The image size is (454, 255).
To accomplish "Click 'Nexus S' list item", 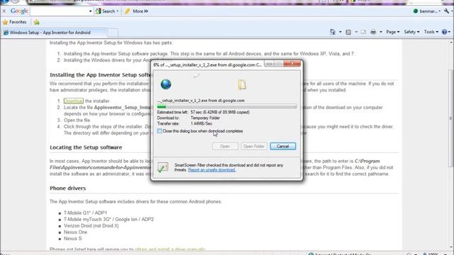I will point(72,239).
